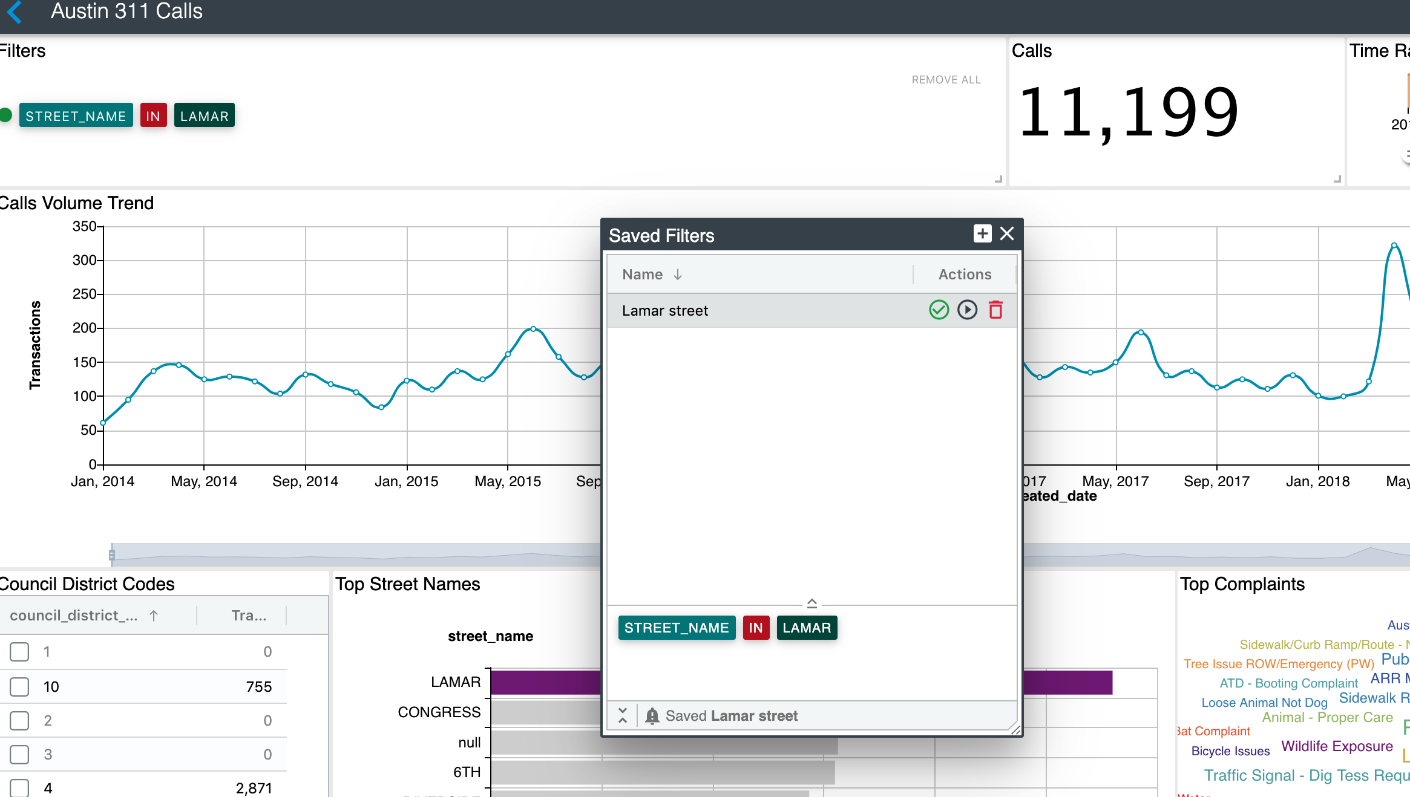Sort saved filters by Name column
Screen dimensions: 1410x797
click(x=652, y=275)
